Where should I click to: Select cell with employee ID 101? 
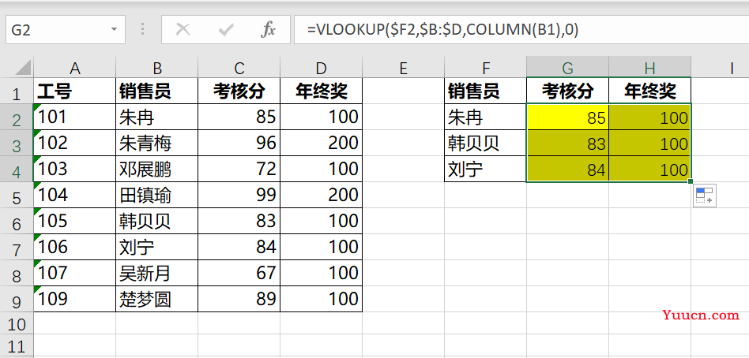pos(74,117)
